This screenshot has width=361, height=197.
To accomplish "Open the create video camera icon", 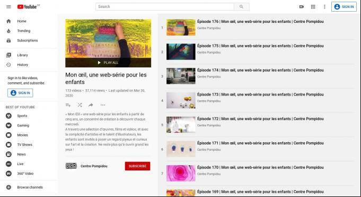I will 302,7.
